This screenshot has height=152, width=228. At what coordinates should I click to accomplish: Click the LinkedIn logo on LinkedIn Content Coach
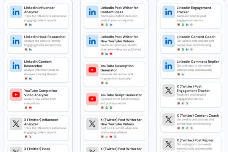(168, 41)
